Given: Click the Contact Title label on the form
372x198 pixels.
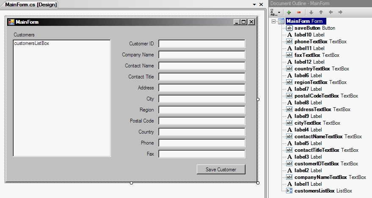Looking at the screenshot, I should [x=141, y=77].
